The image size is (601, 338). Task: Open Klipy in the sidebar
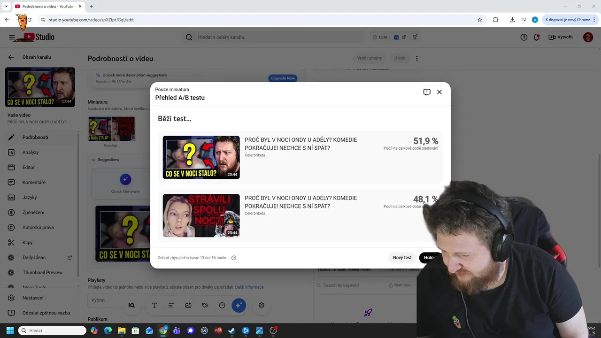[x=40, y=242]
